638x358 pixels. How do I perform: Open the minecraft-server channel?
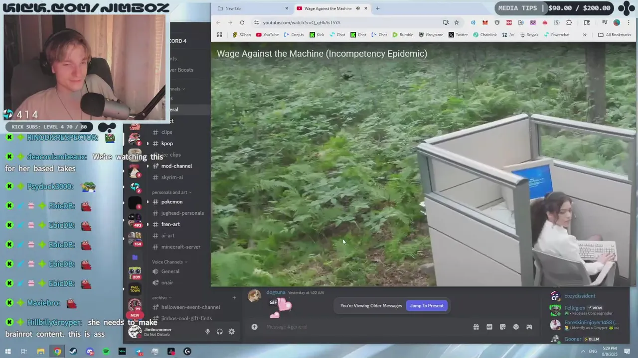pyautogui.click(x=181, y=247)
